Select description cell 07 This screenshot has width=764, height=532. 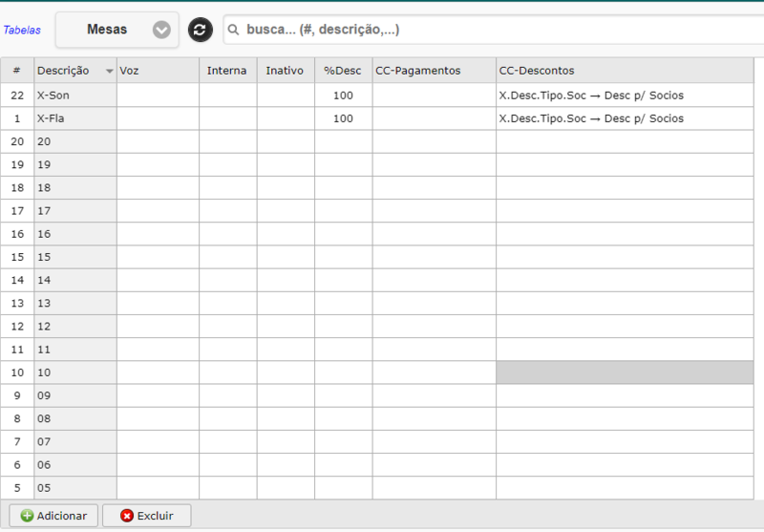75,442
